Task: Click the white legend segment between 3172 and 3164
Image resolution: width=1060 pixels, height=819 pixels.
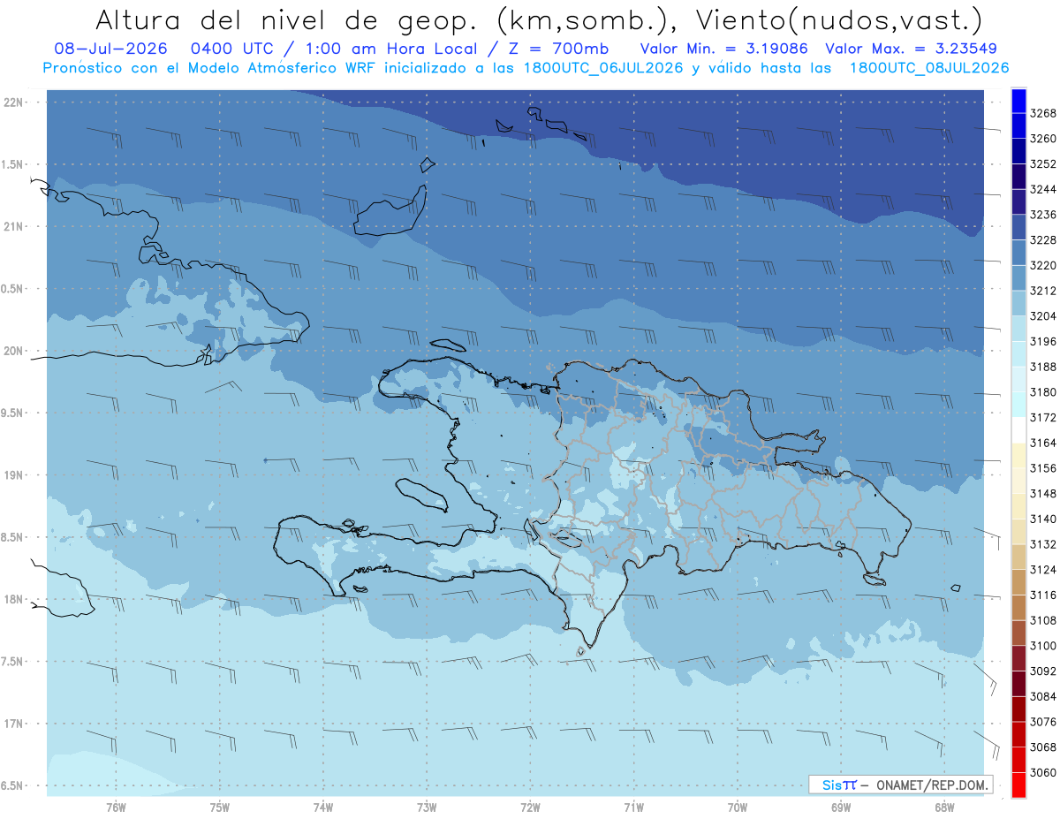Action: click(1018, 430)
